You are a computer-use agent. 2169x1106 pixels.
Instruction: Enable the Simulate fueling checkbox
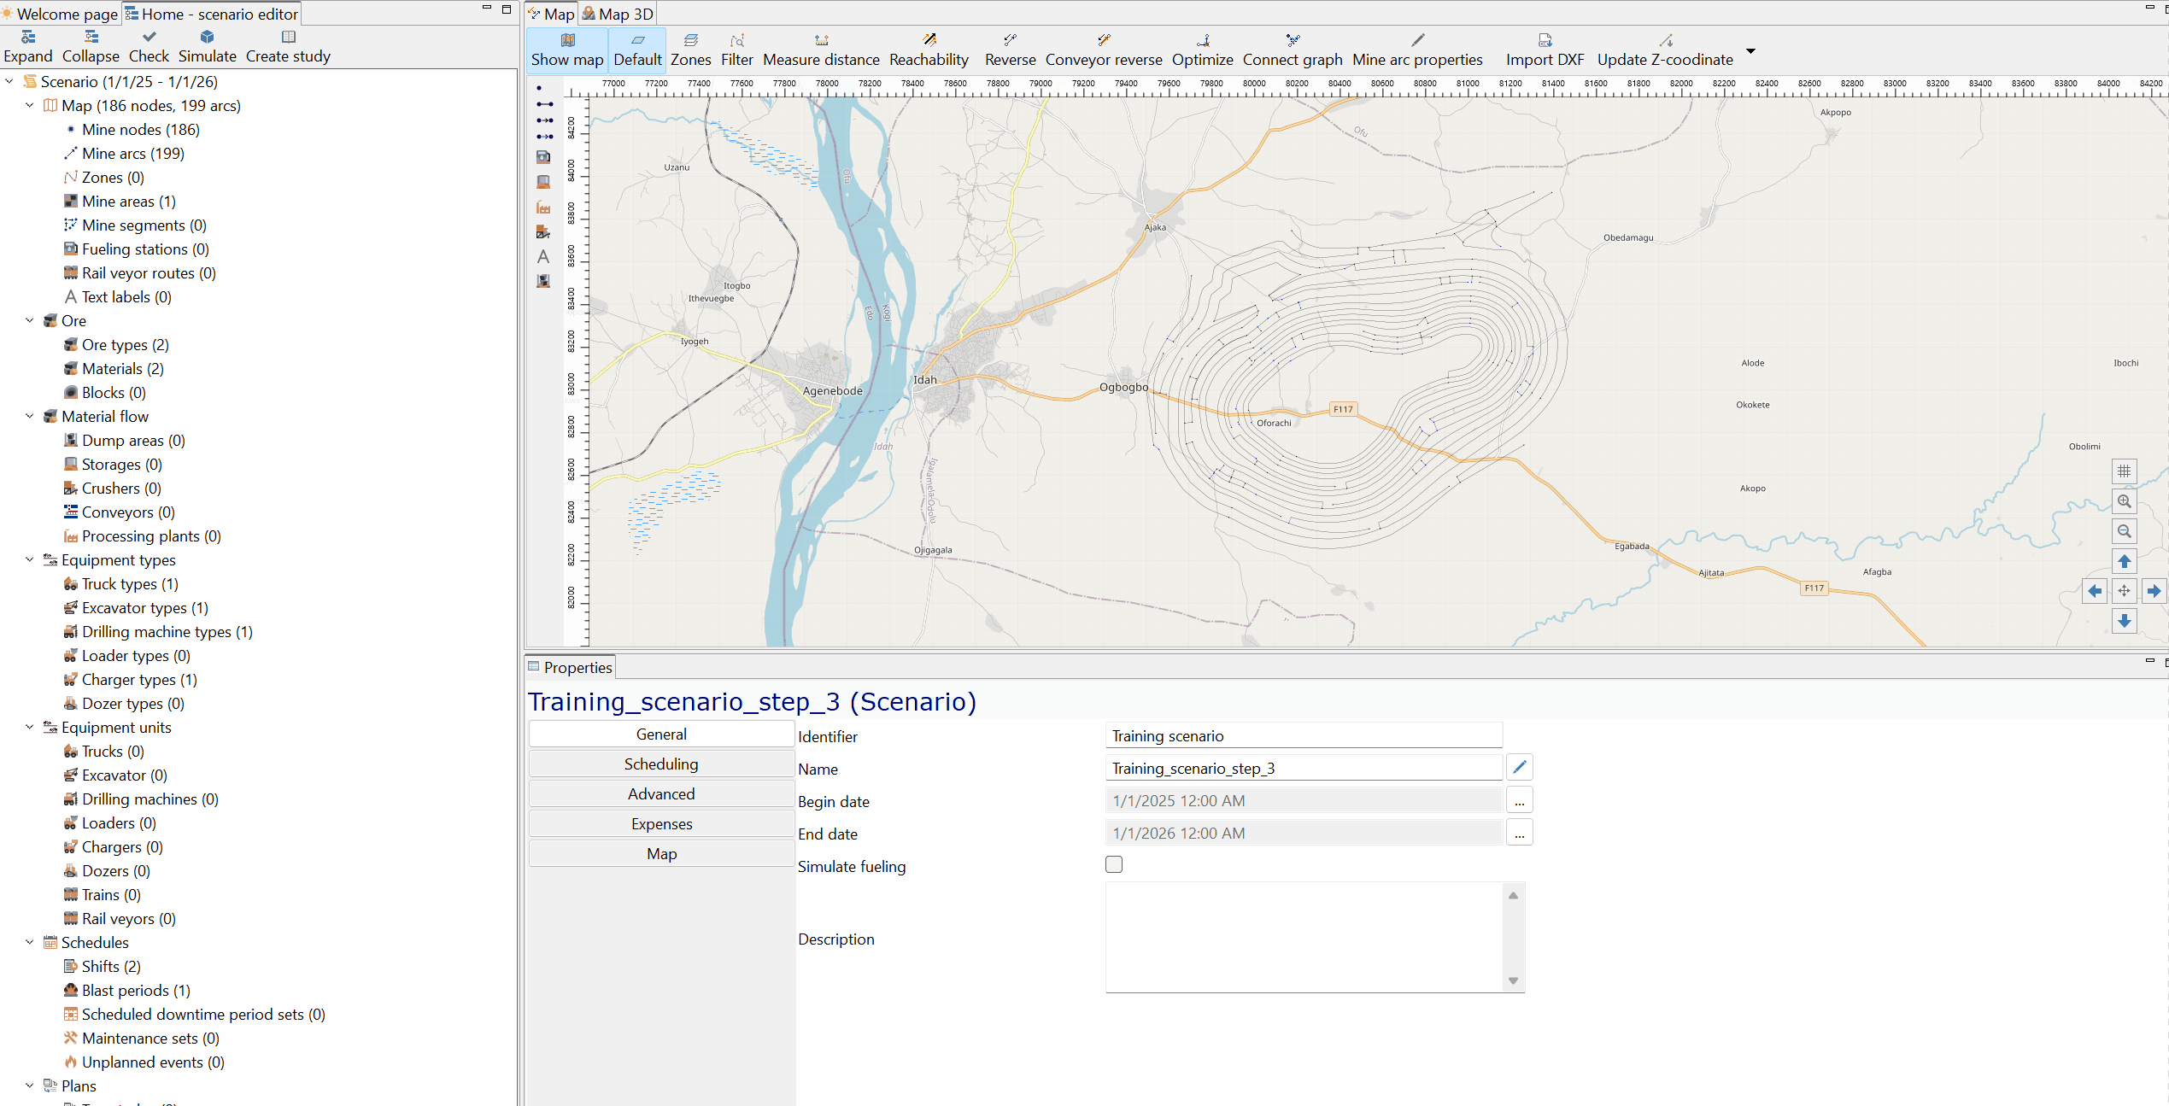1114,864
